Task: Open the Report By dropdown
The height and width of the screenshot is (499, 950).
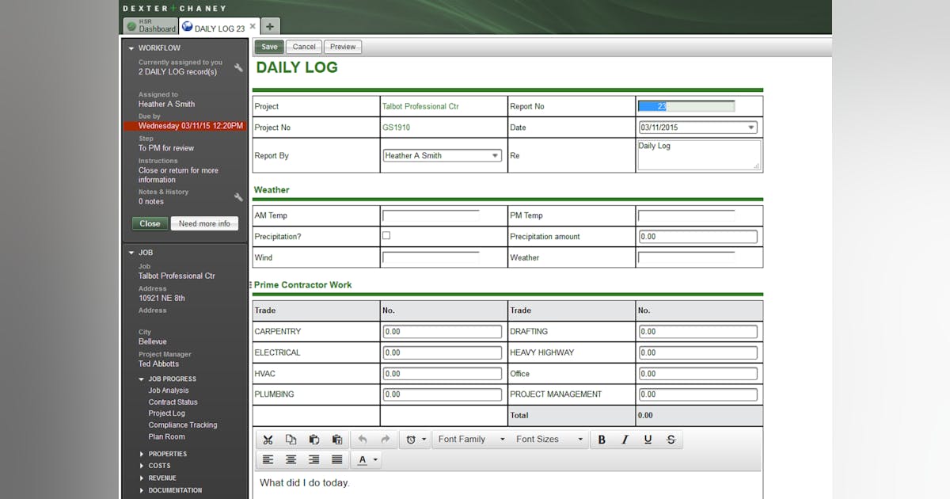Action: point(496,155)
